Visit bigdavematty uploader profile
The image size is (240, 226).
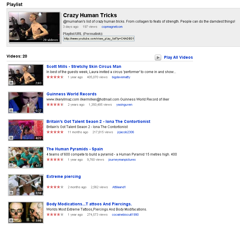tap(121, 77)
